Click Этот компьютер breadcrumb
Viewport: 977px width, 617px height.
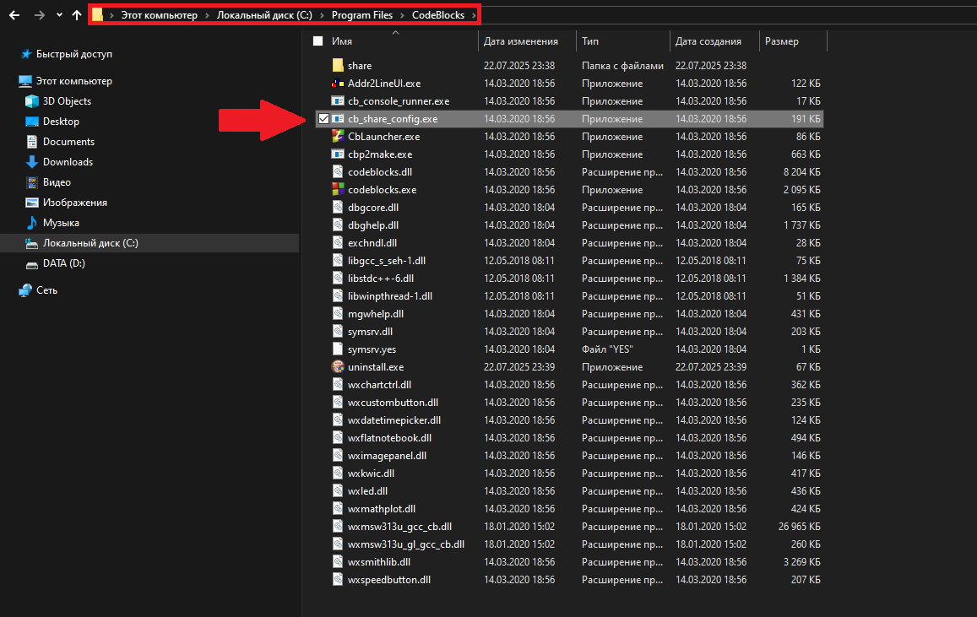(x=159, y=15)
